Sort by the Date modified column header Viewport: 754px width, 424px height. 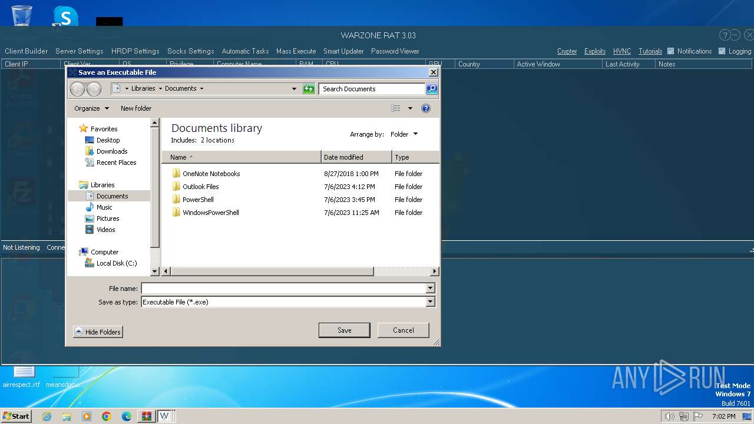point(356,157)
